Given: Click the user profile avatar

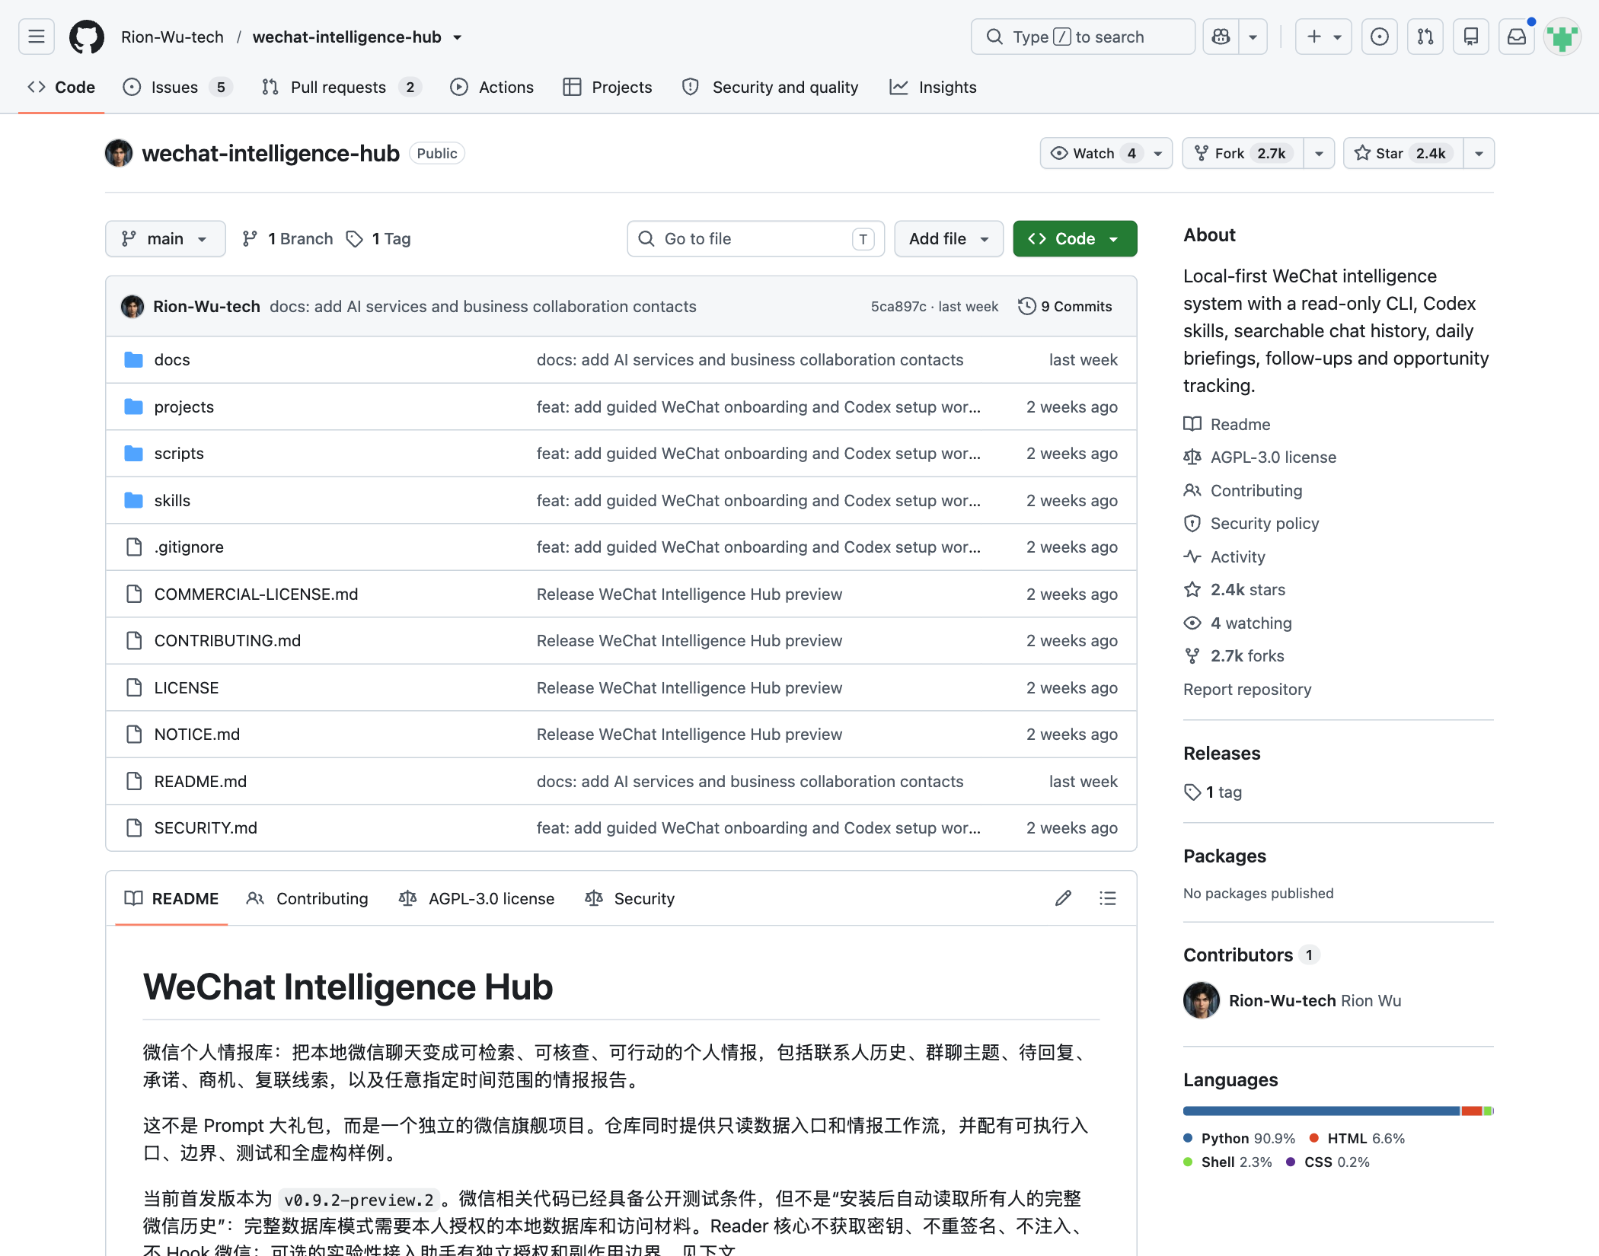Looking at the screenshot, I should click(1562, 37).
